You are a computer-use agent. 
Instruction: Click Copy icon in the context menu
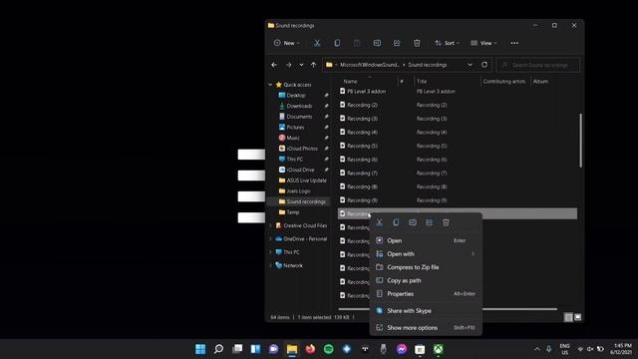396,222
